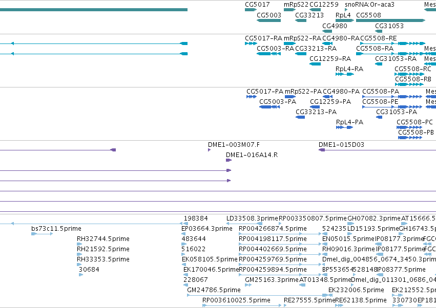The height and width of the screenshot is (308, 436).
Task: Click the RH32744.5prime EST glyph
Action: 79,244
